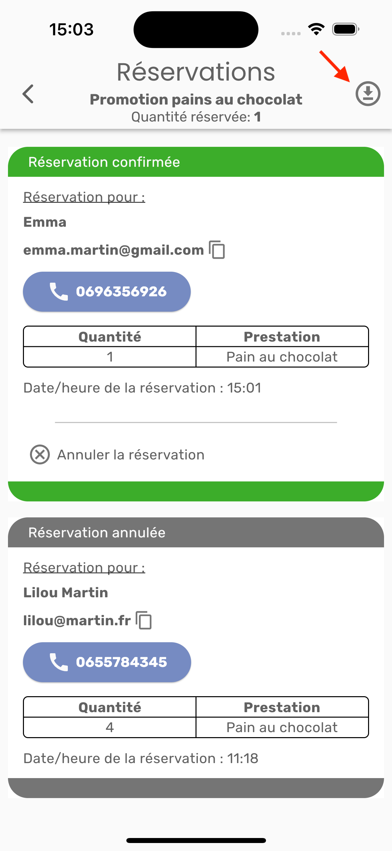The height and width of the screenshot is (851, 392).
Task: Tap Emma's "Pain au chocolat" table cell
Action: (x=282, y=357)
